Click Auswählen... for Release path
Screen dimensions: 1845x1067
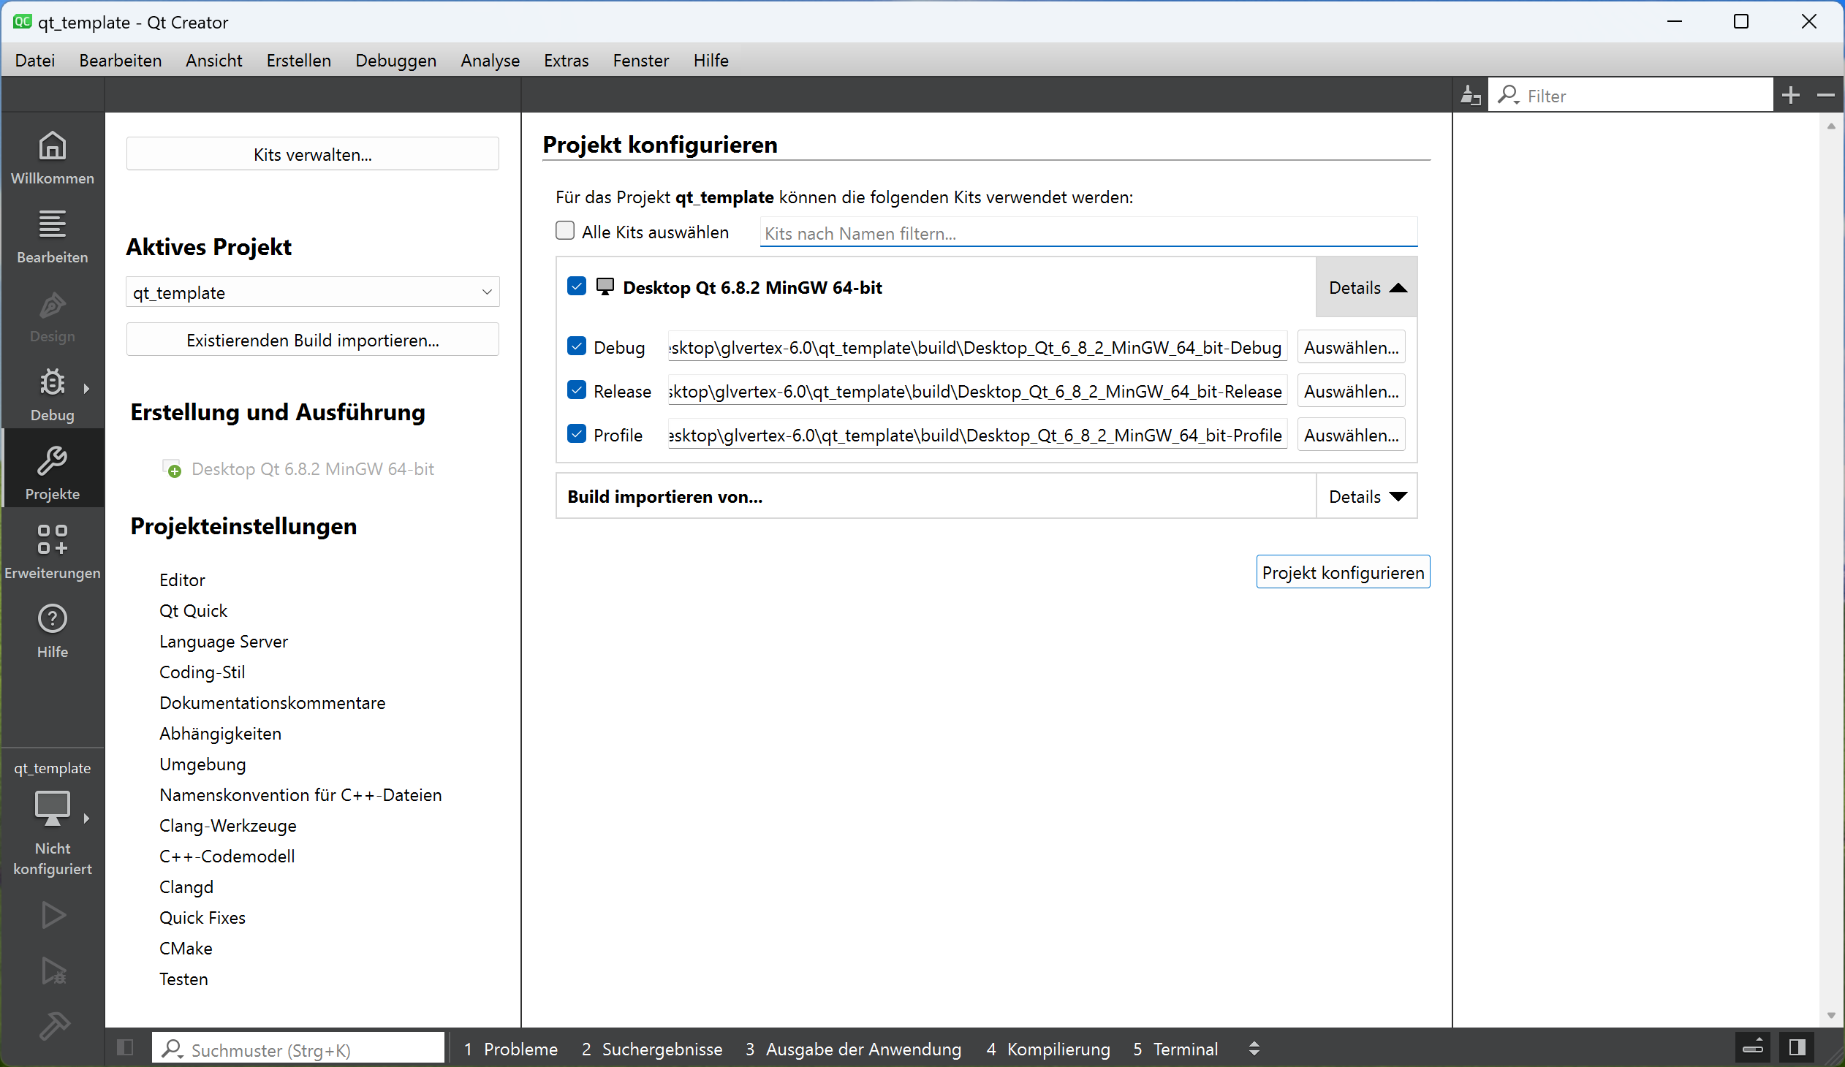[1351, 391]
